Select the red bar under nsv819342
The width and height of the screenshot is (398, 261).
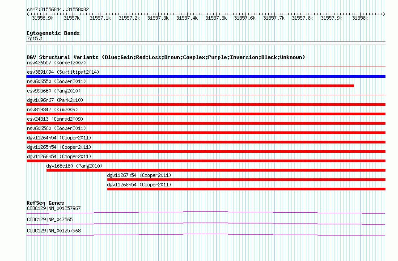206,114
